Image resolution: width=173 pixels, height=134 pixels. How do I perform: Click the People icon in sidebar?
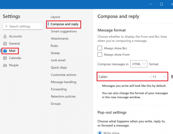click(x=5, y=65)
